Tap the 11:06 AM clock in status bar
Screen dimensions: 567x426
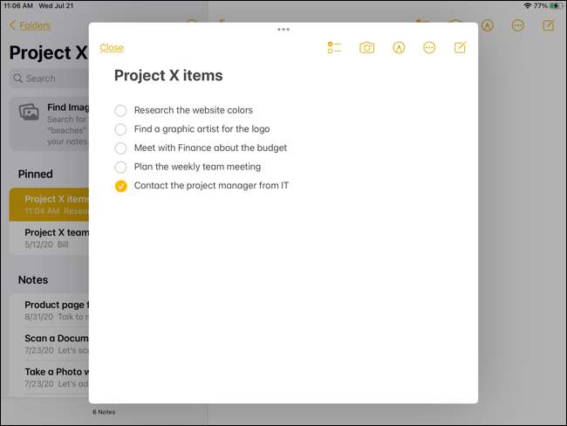pos(18,6)
